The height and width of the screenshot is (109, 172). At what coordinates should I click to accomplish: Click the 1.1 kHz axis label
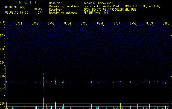2,35
